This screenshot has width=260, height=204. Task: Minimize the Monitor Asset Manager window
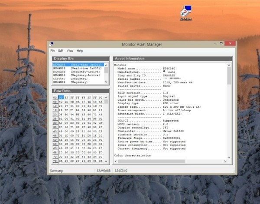[x=214, y=44]
